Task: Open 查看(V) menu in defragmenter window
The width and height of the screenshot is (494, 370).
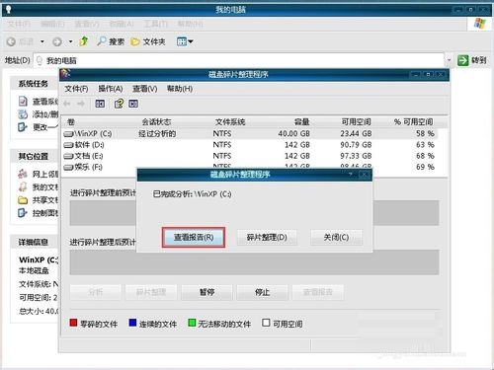Action: tap(144, 89)
